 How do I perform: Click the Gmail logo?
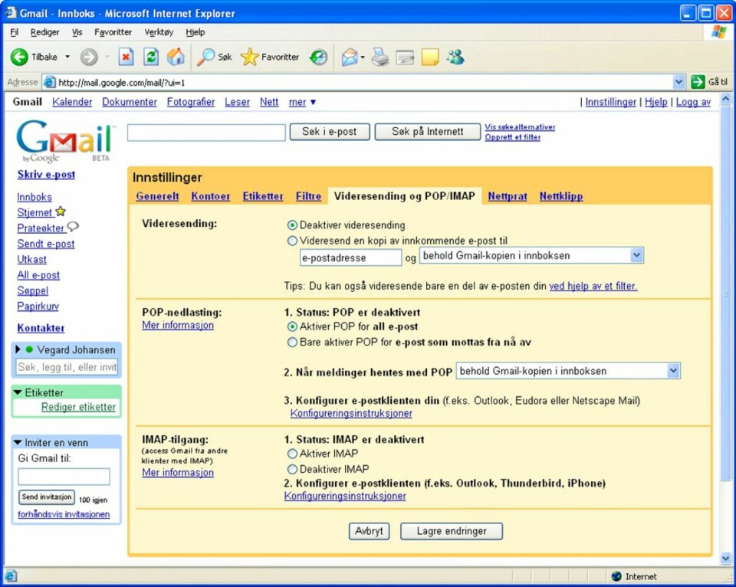pos(64,141)
